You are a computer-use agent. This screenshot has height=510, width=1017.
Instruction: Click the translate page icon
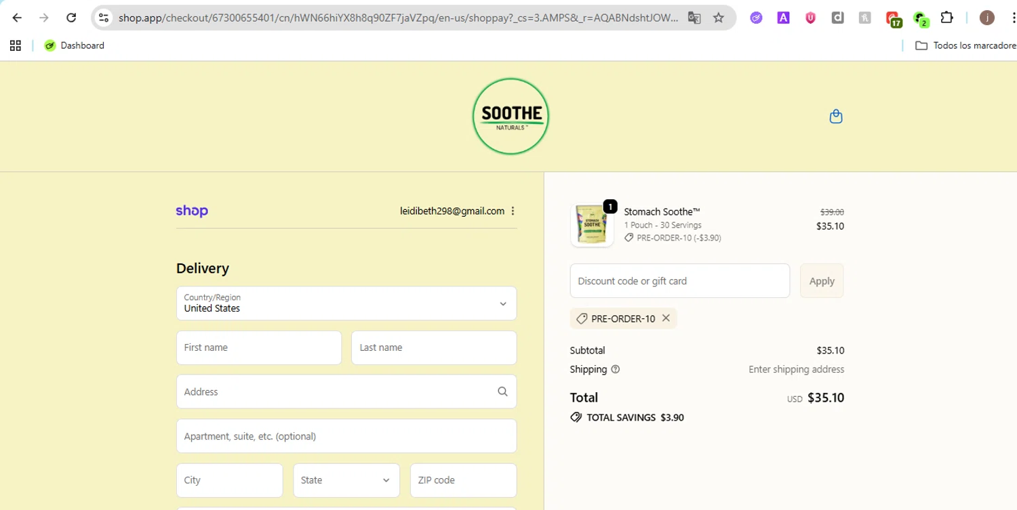(x=694, y=18)
